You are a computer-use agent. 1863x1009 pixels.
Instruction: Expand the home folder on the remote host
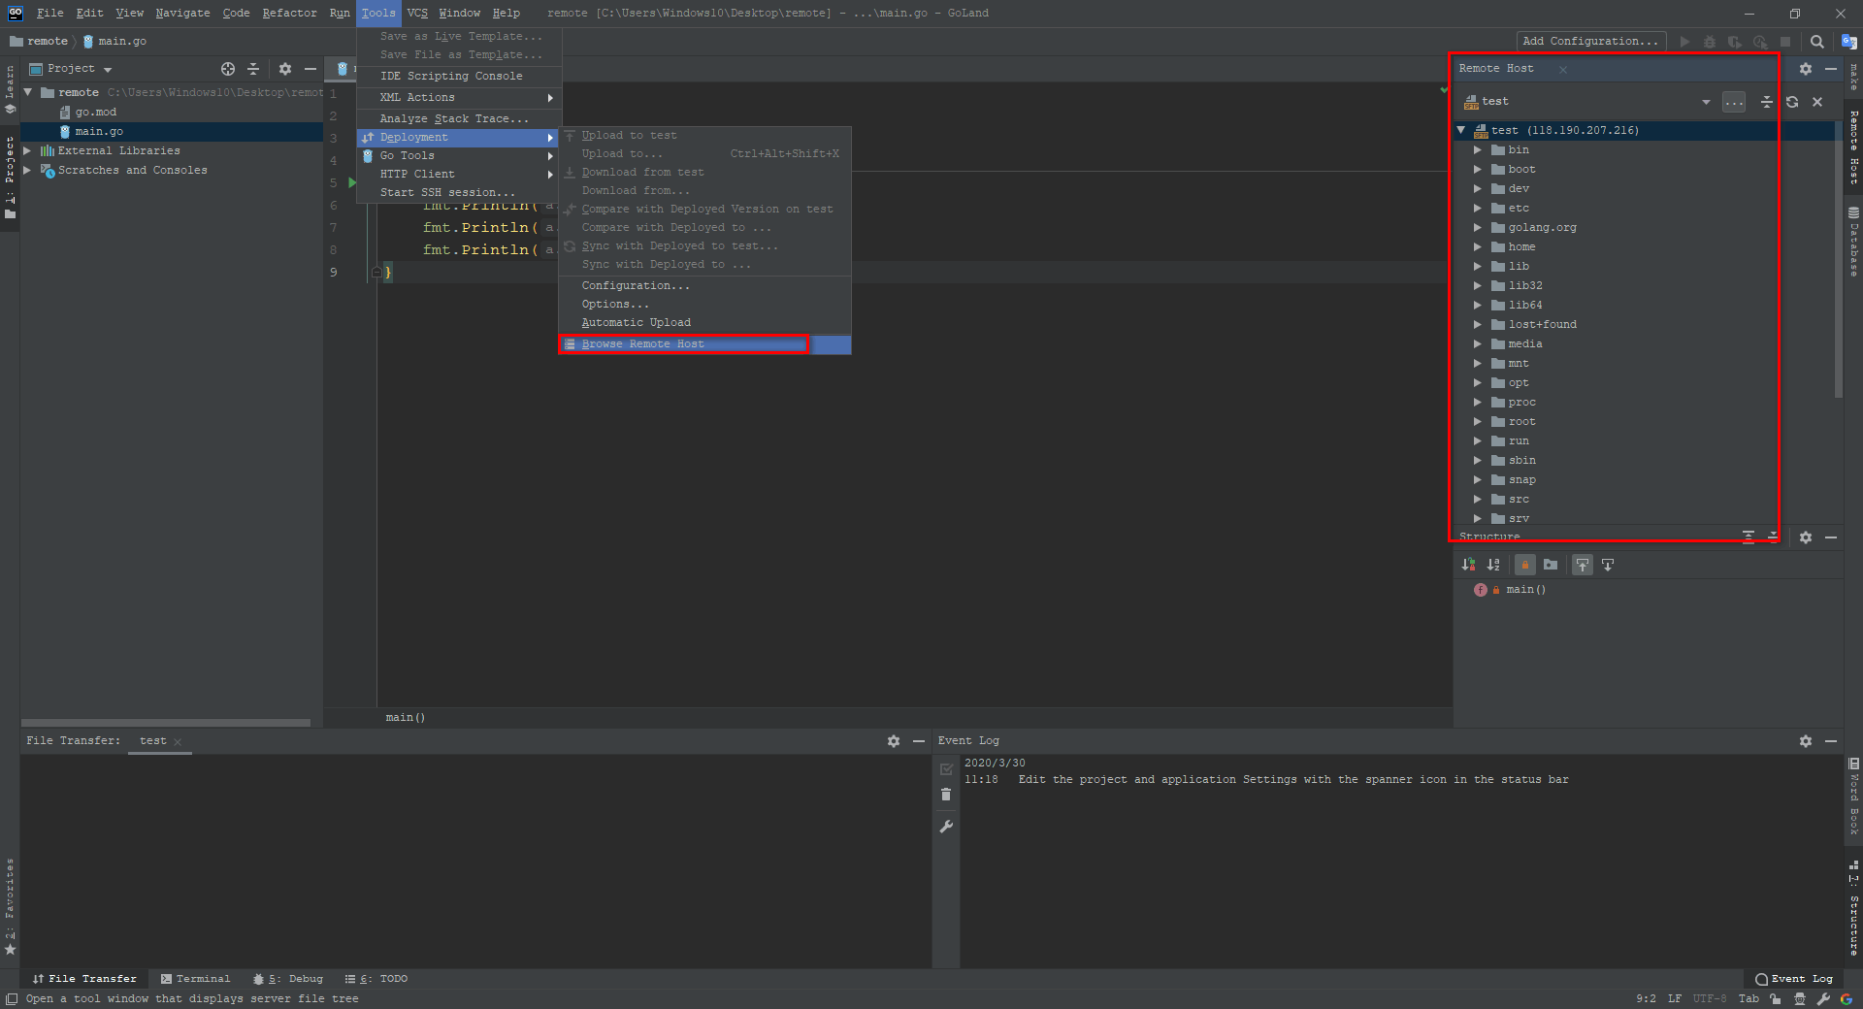click(x=1478, y=247)
